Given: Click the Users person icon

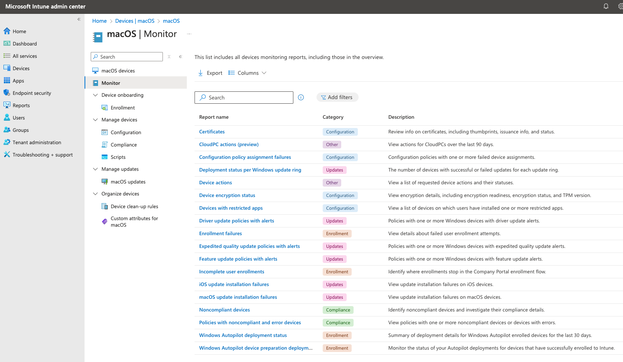Looking at the screenshot, I should [7, 118].
